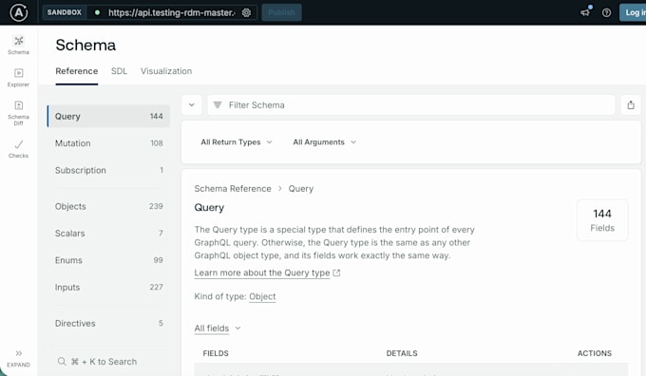Select Scalars in the type list

click(x=108, y=233)
